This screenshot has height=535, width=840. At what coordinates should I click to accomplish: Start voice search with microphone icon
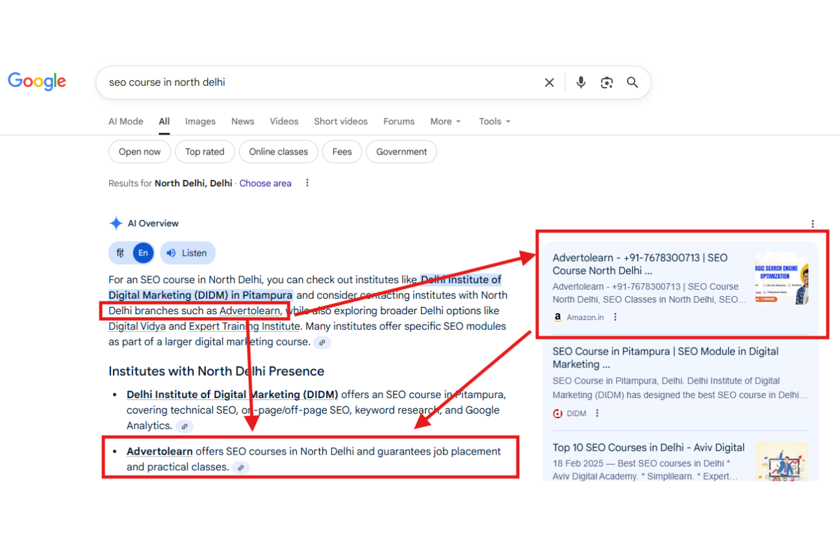coord(581,82)
